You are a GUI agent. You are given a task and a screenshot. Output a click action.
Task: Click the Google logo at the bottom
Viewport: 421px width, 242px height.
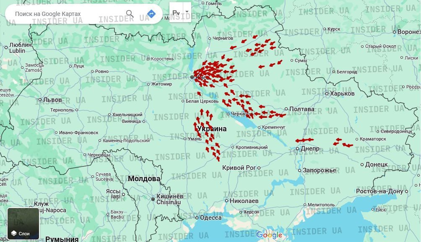pyautogui.click(x=270, y=235)
